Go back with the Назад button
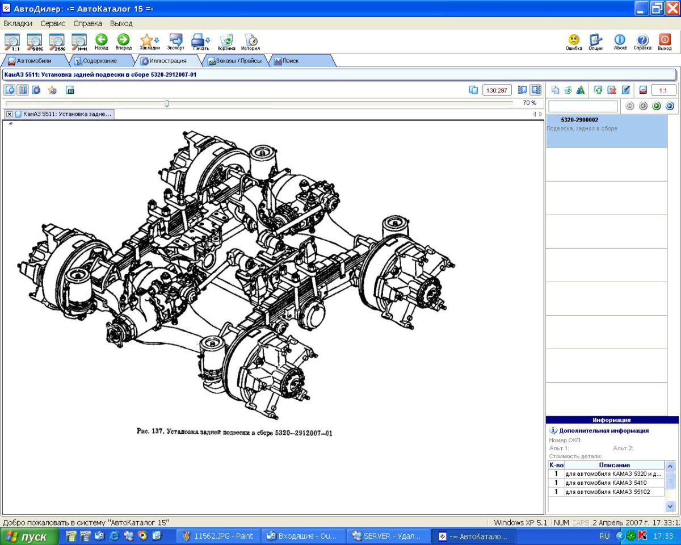 (102, 41)
